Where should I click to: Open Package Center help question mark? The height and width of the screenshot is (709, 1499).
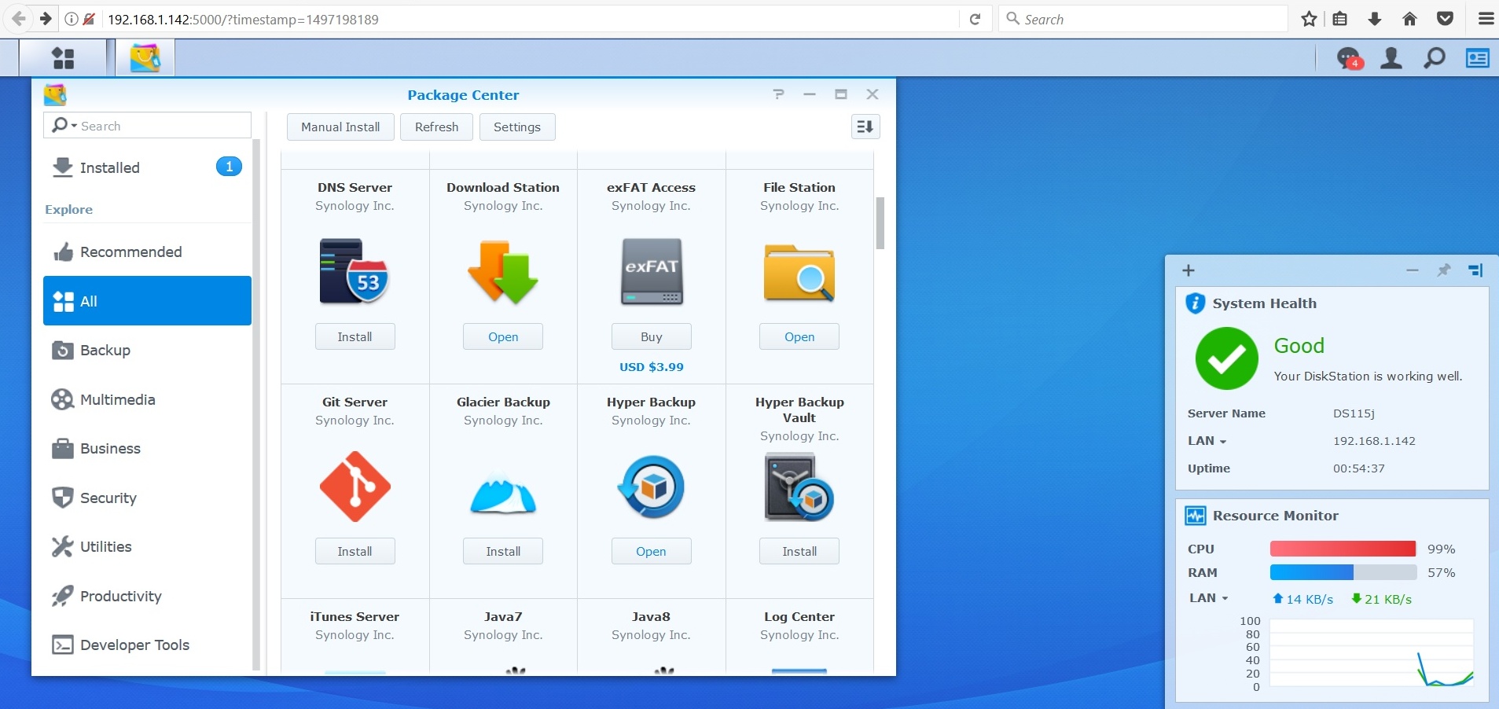tap(778, 94)
